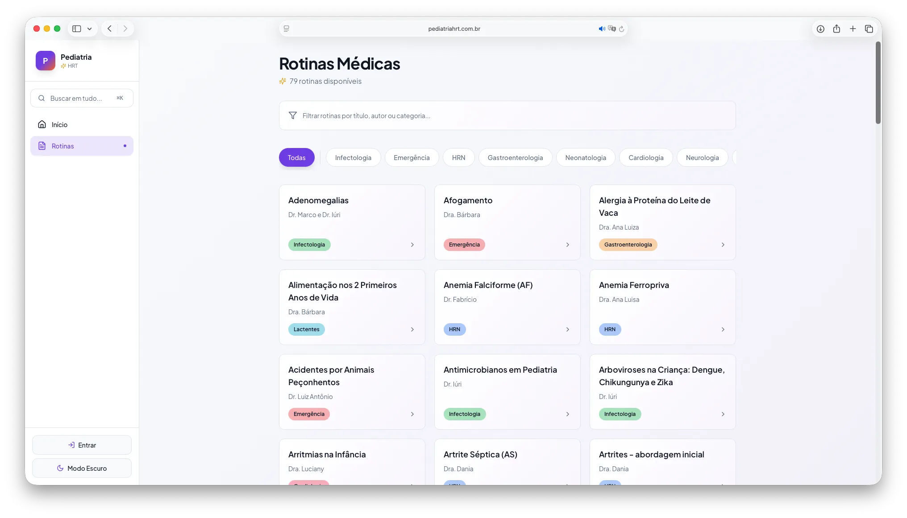The image size is (907, 518).
Task: Click the Pediatria purple P logo
Action: 45,61
